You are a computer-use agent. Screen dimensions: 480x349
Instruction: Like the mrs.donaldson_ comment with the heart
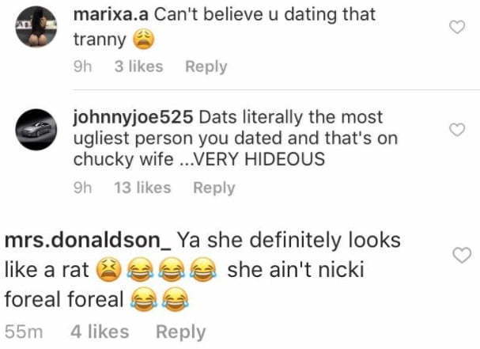point(462,255)
